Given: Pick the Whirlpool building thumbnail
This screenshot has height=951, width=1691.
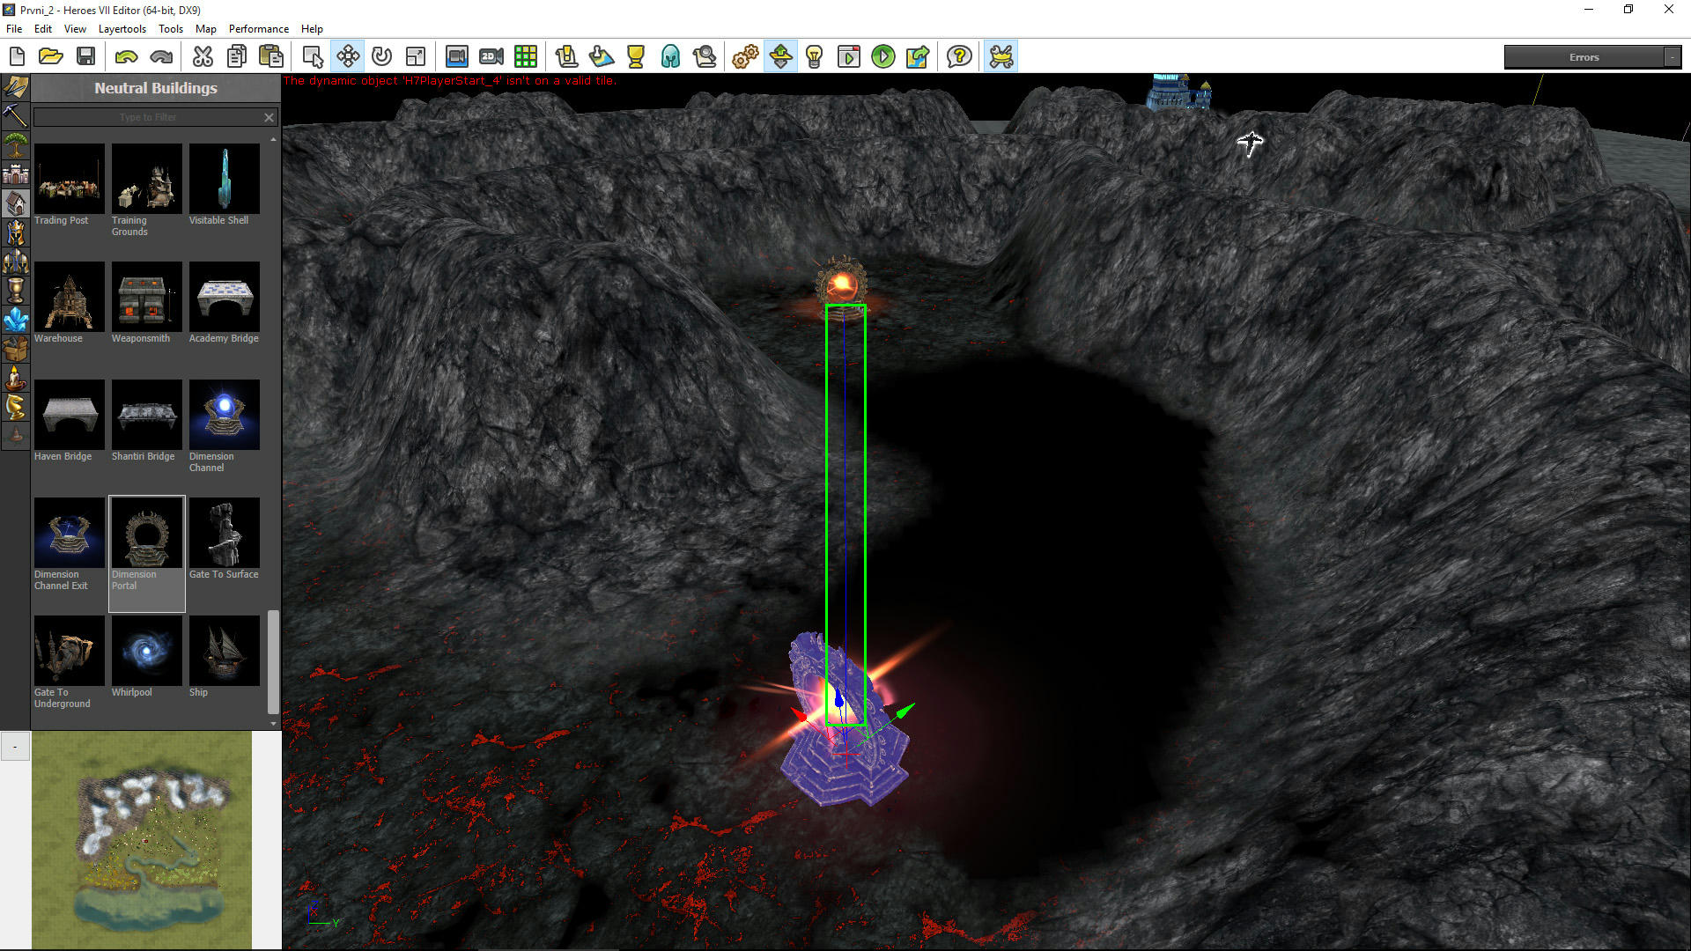Looking at the screenshot, I should click(x=146, y=651).
